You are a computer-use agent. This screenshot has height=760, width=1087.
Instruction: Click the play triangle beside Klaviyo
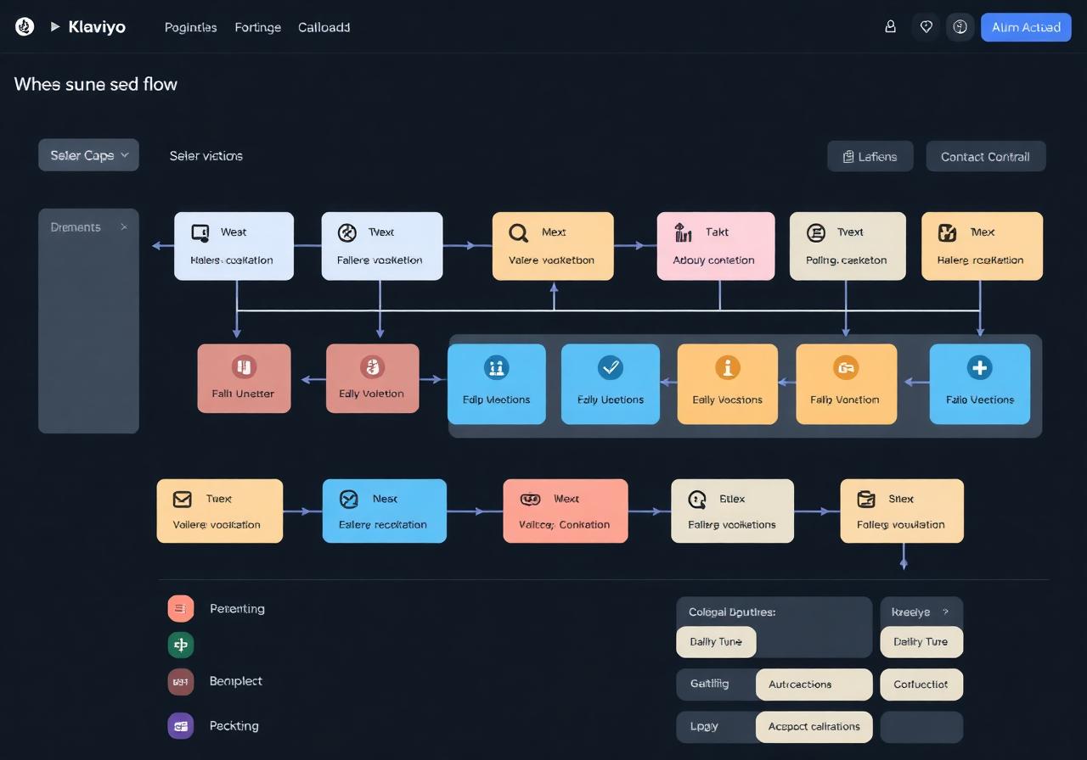pyautogui.click(x=55, y=27)
